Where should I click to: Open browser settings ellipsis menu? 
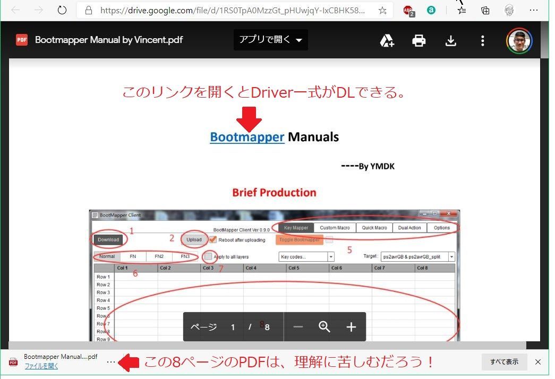tap(534, 10)
